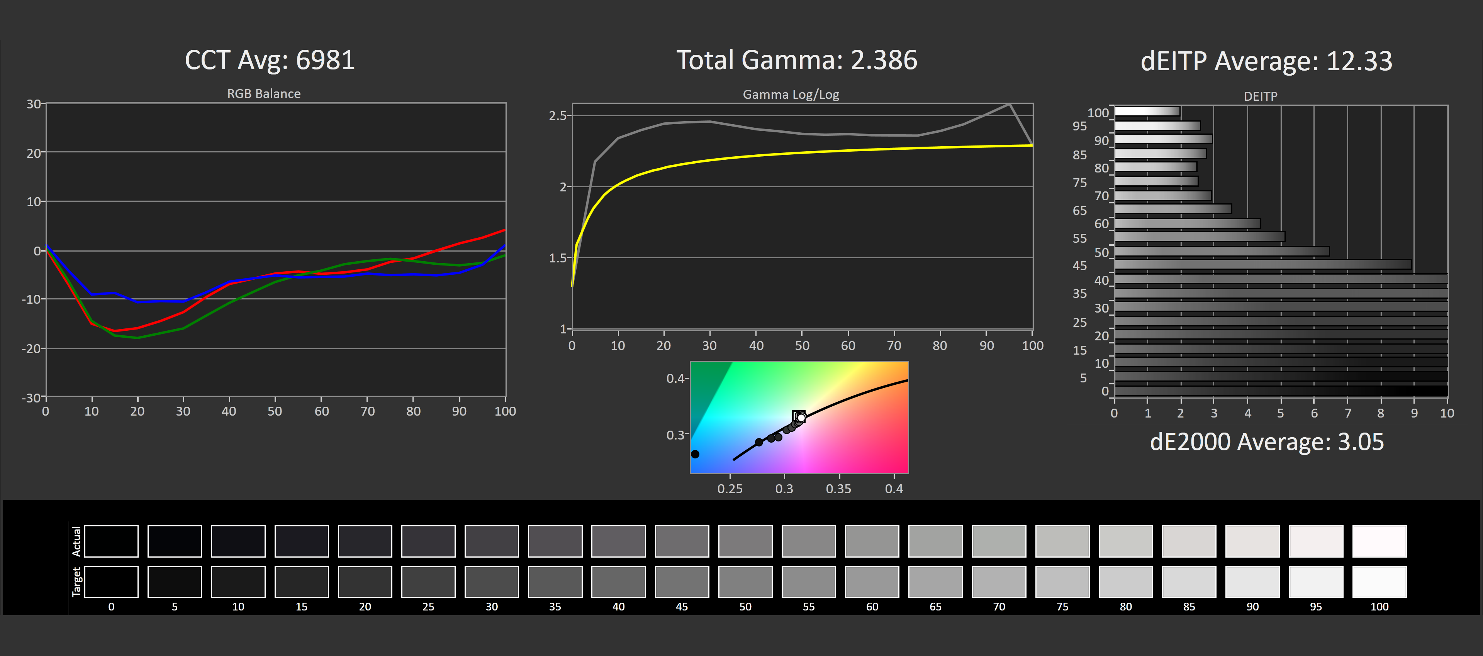Viewport: 1483px width, 656px height.
Task: Click the RGB Balance chart title
Action: pos(264,94)
